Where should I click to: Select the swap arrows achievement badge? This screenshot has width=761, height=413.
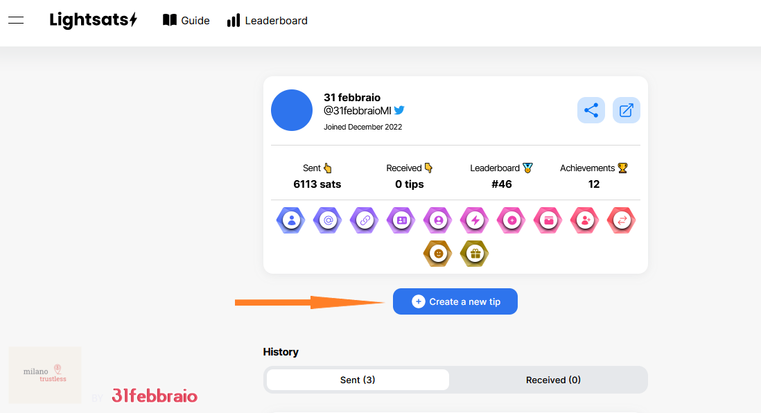[x=621, y=220]
